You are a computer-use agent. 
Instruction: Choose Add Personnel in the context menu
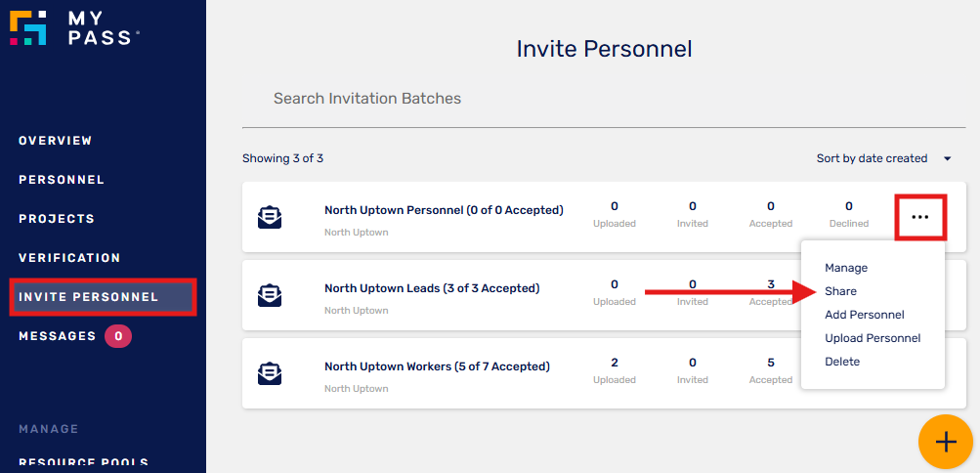click(x=865, y=315)
